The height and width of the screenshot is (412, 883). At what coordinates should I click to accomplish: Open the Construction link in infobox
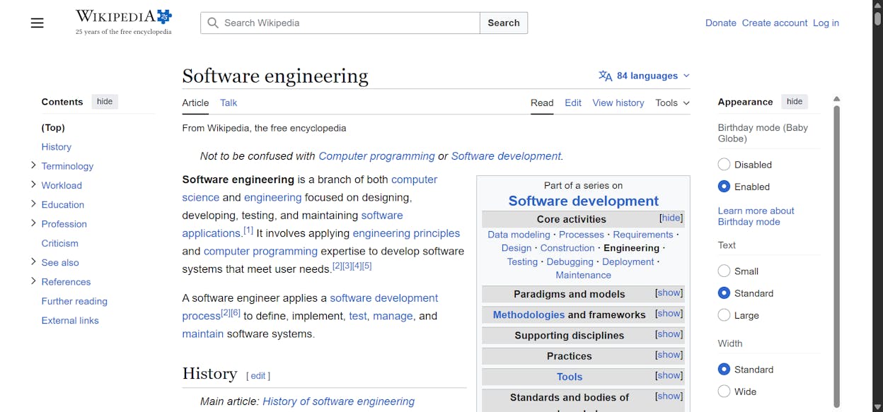[x=567, y=248]
